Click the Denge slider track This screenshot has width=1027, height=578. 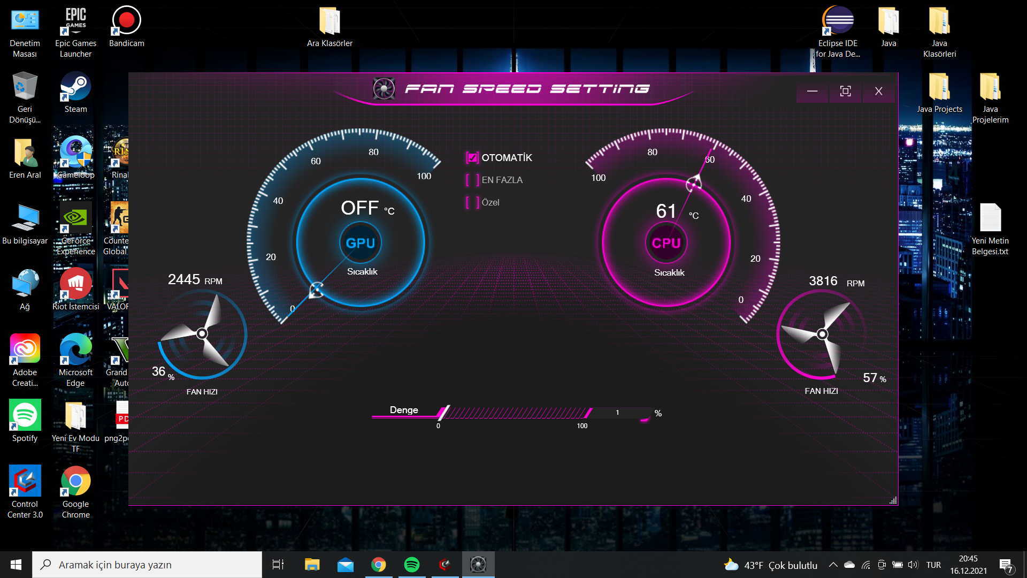coord(516,413)
